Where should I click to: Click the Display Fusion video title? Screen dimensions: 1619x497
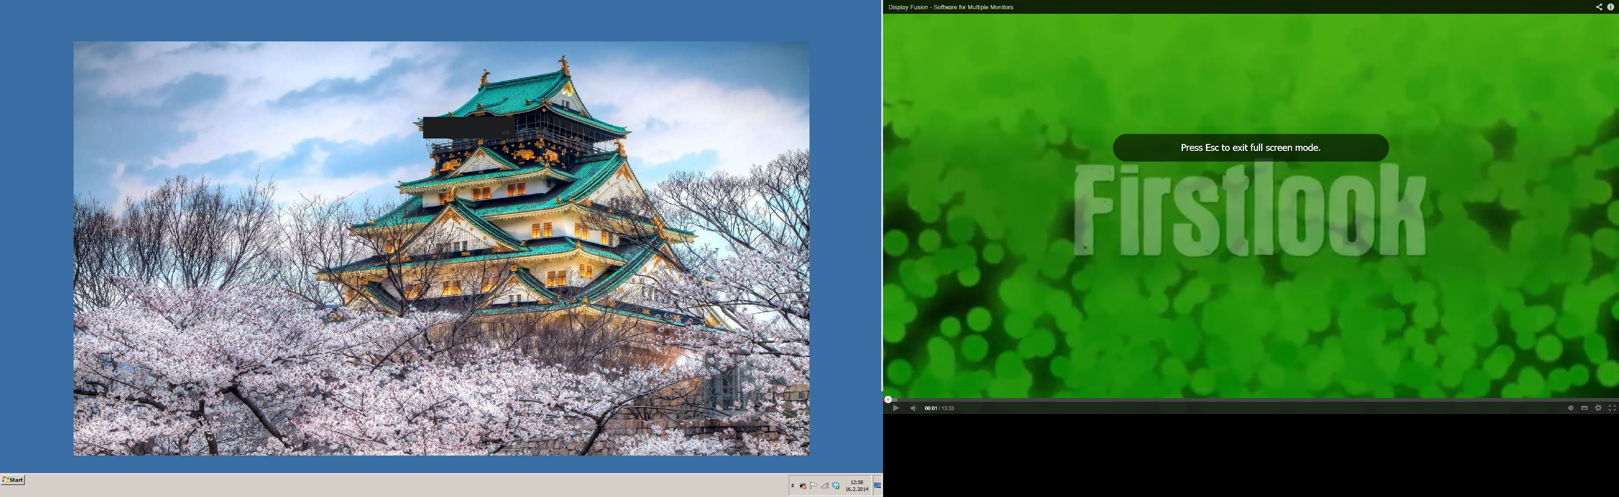(950, 7)
